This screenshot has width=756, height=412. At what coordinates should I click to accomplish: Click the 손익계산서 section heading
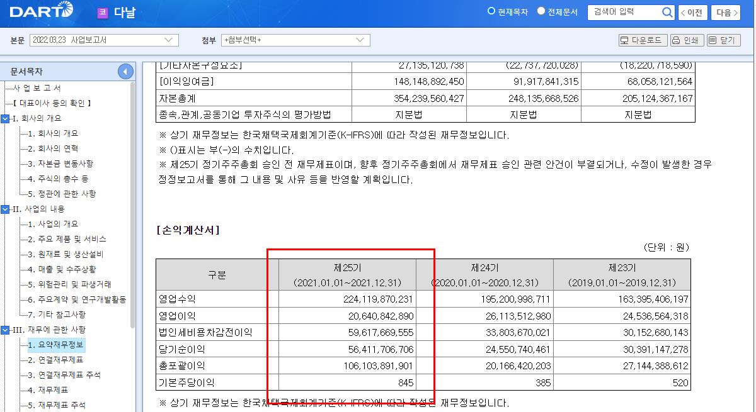(x=188, y=230)
